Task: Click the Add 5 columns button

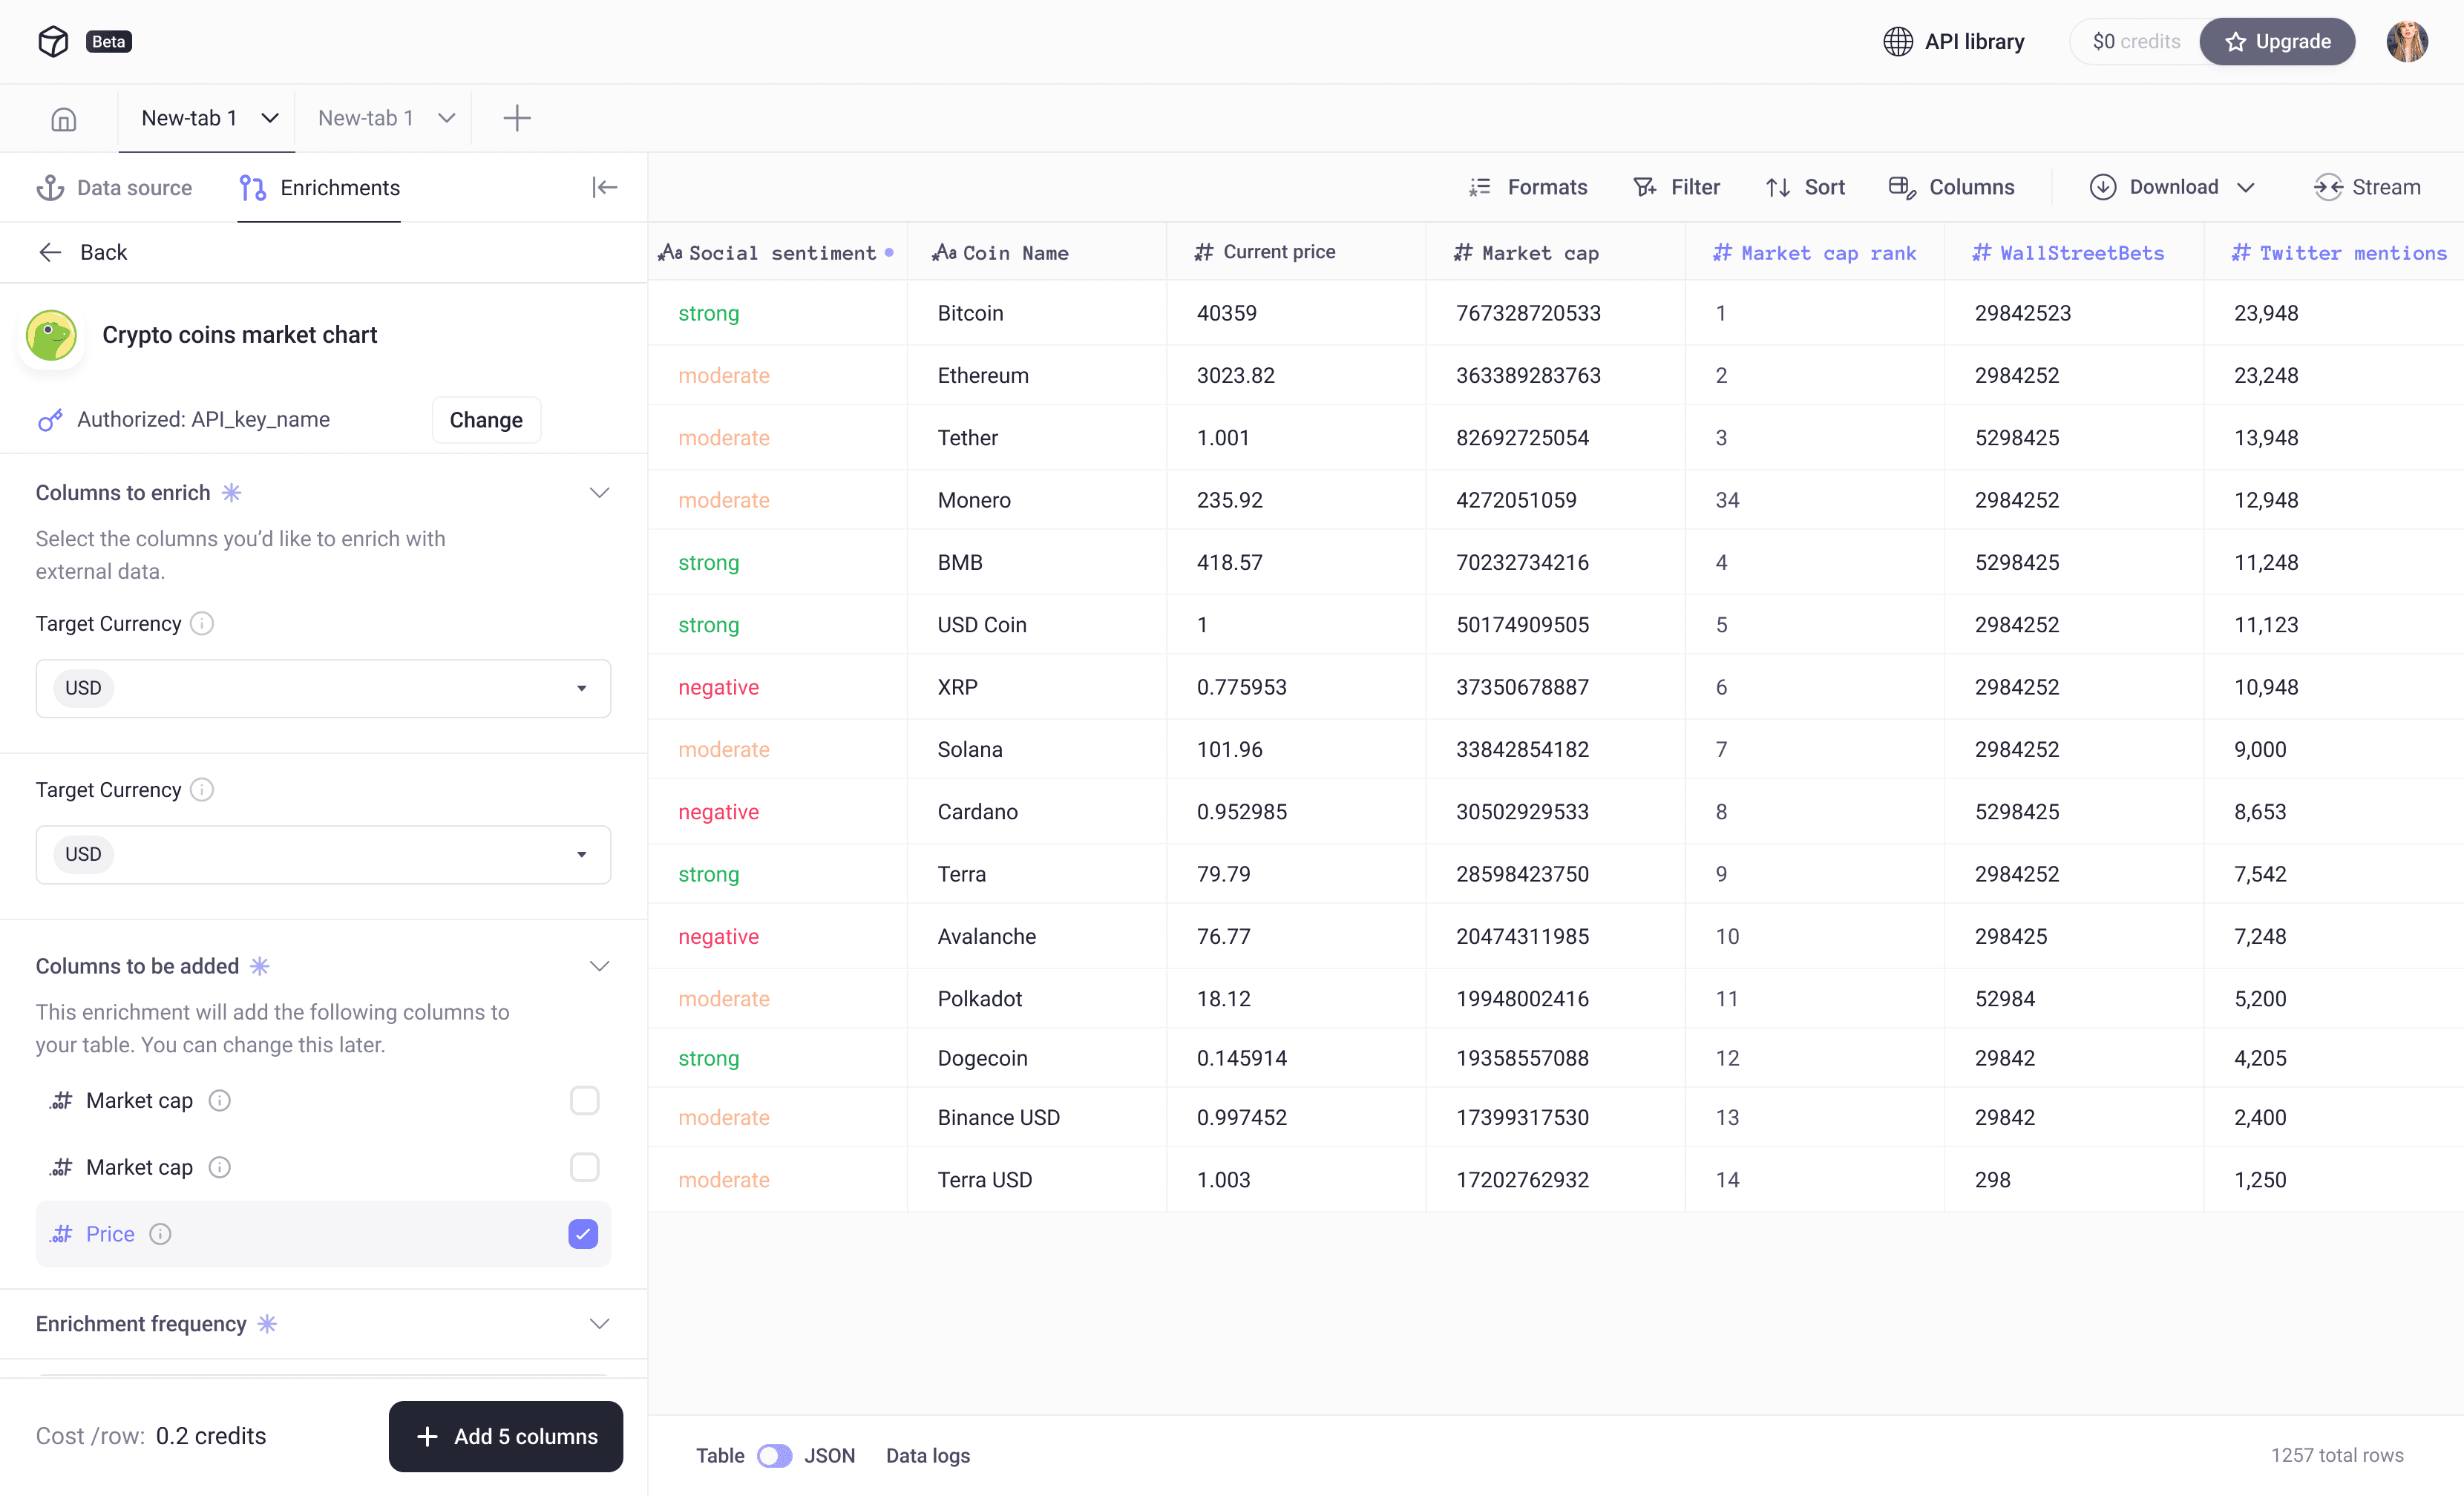Action: tap(505, 1436)
